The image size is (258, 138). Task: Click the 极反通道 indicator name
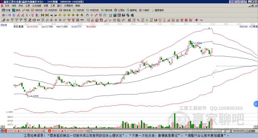(18, 26)
